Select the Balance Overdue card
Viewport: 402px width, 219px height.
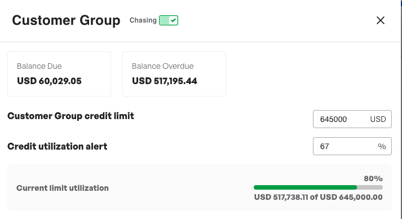(174, 74)
